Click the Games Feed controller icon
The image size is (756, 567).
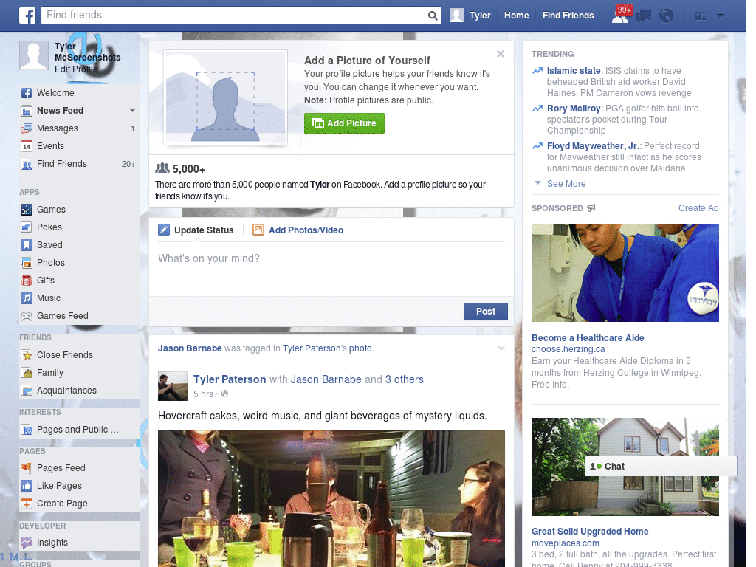pos(27,316)
